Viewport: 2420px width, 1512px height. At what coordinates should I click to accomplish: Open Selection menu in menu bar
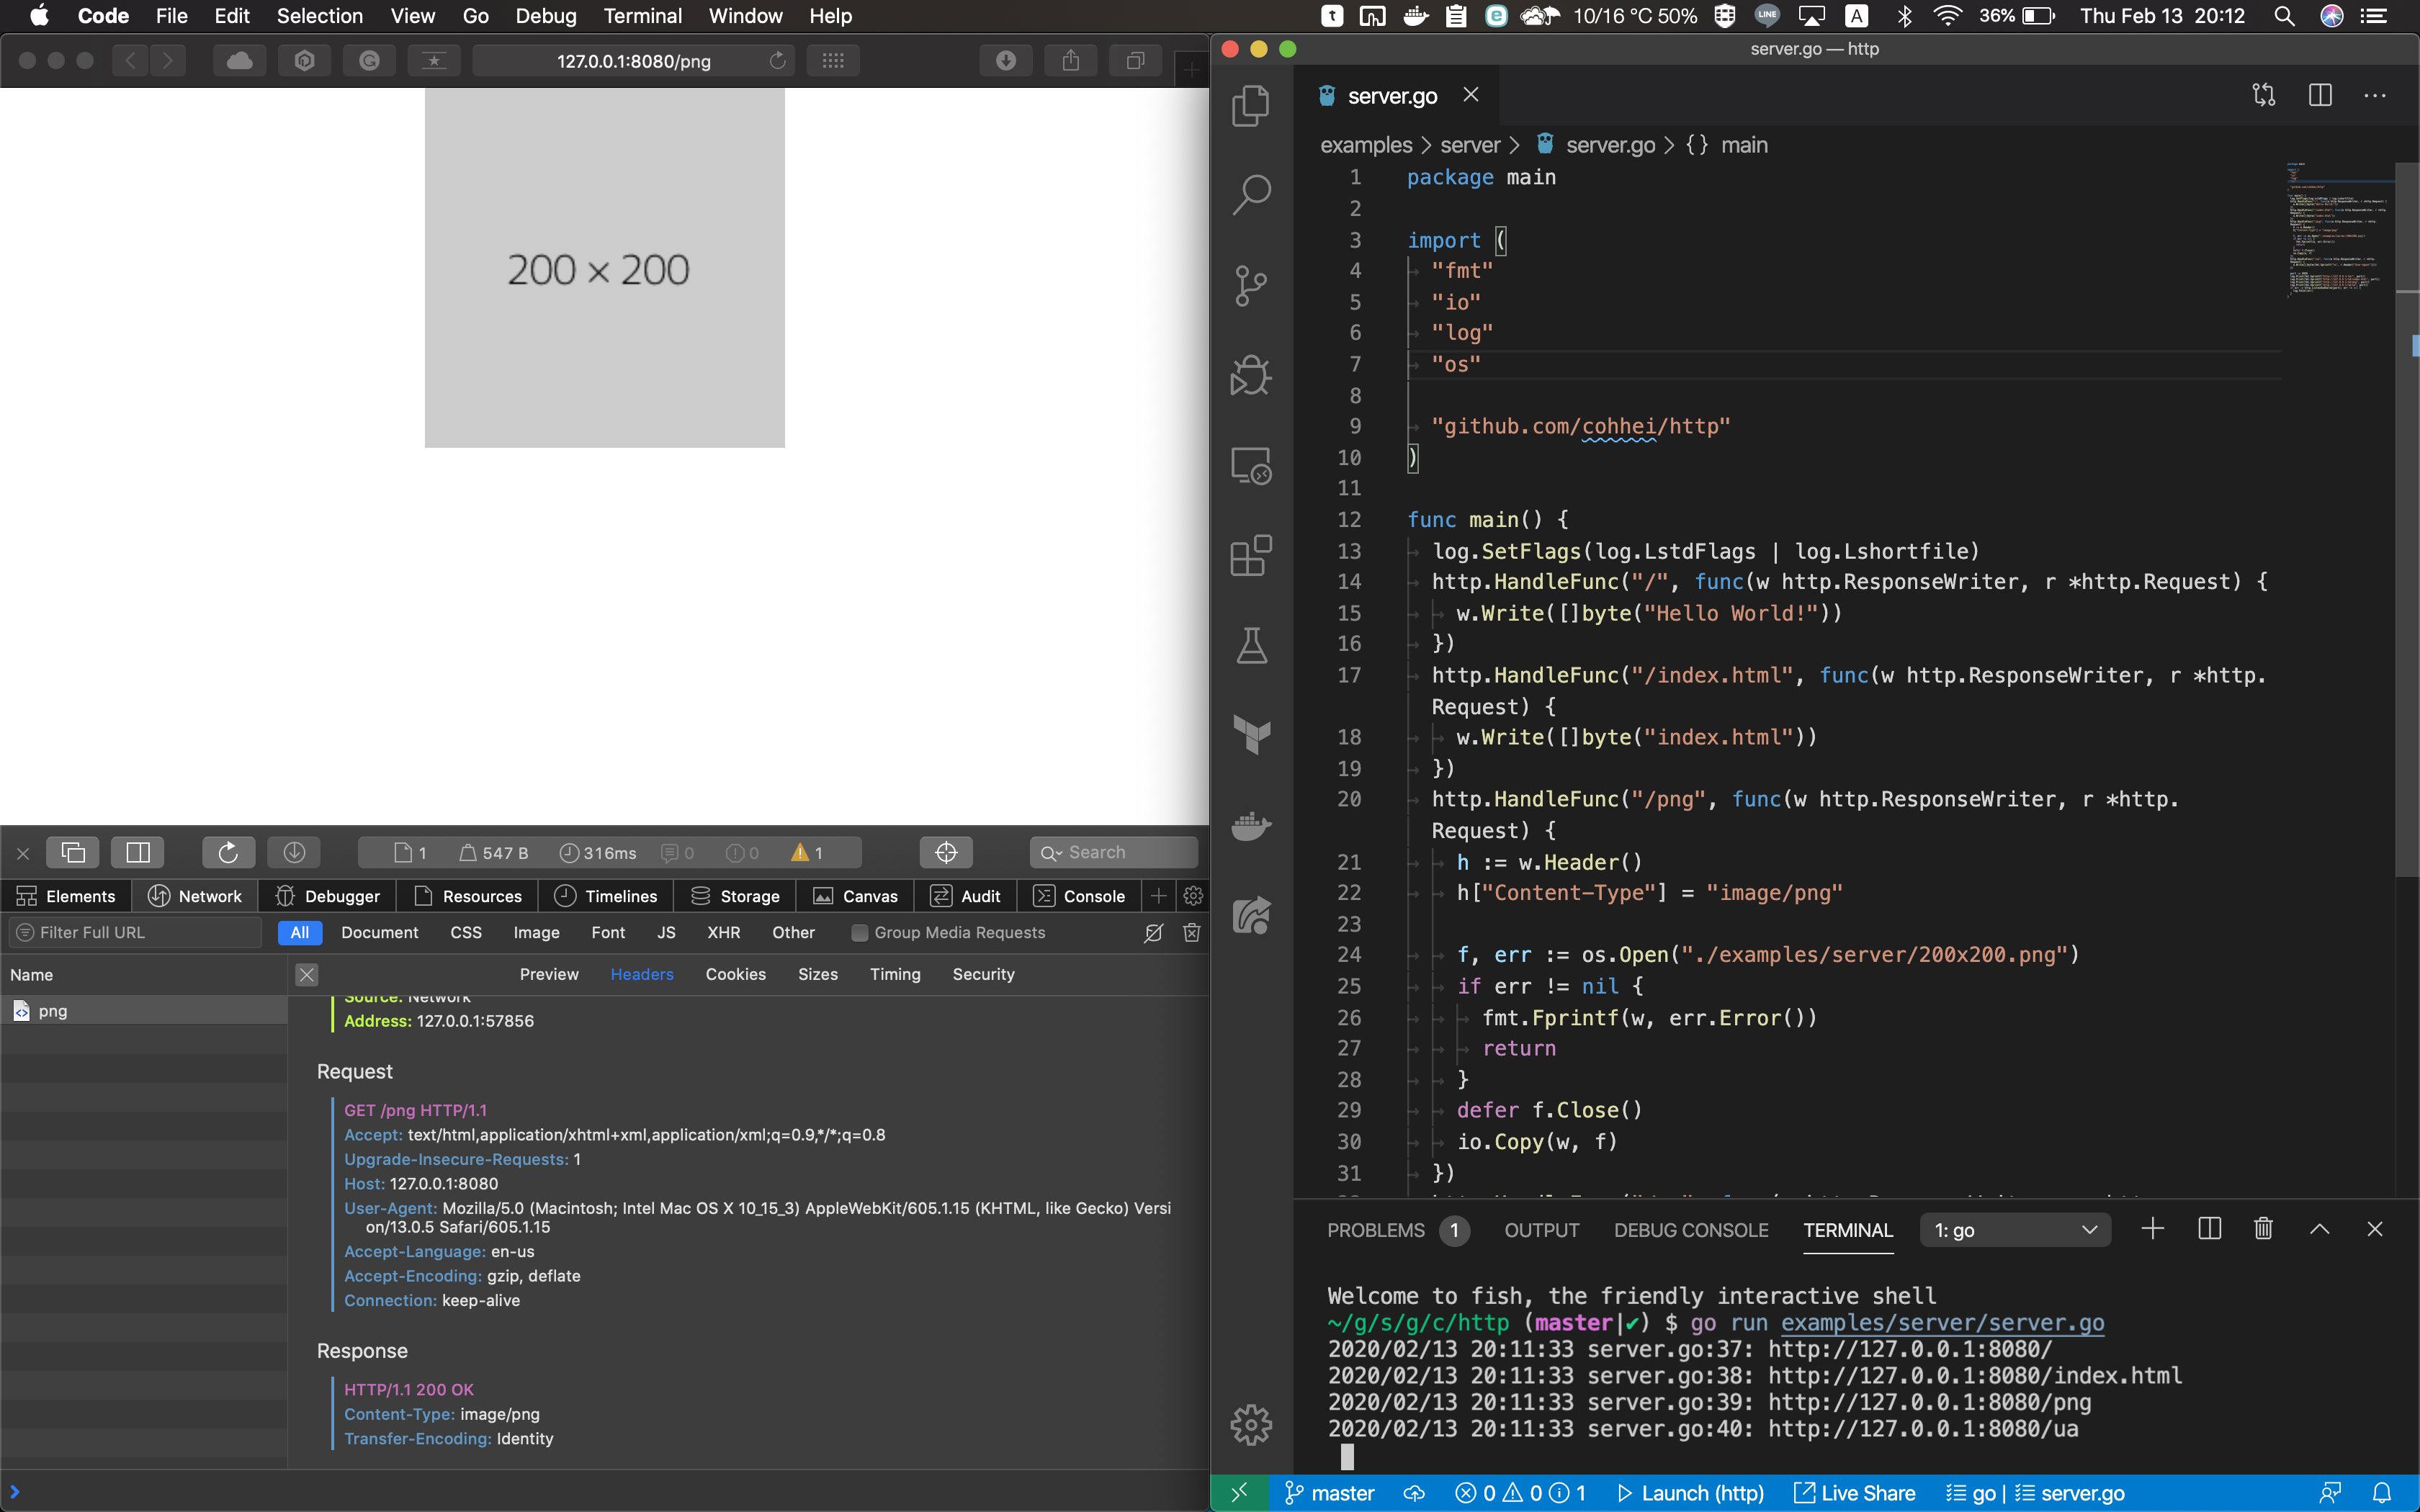coord(320,16)
